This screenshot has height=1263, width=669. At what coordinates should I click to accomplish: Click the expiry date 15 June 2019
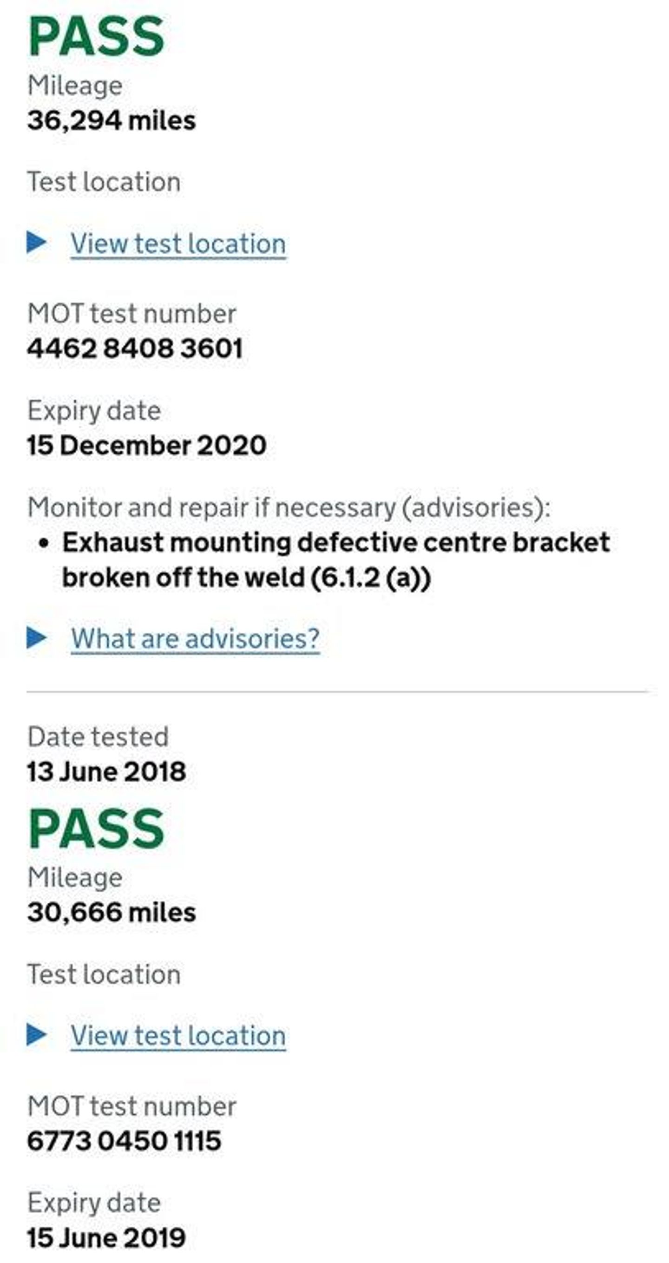106,1237
